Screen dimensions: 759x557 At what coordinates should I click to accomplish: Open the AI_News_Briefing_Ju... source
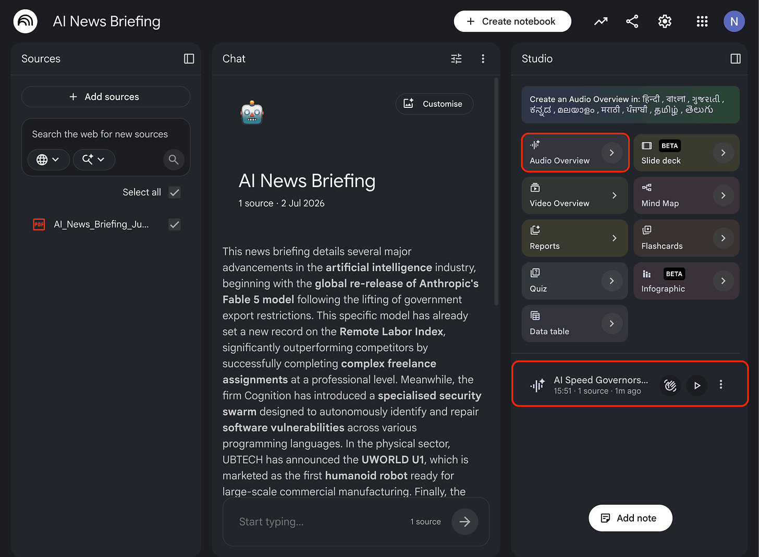point(101,225)
